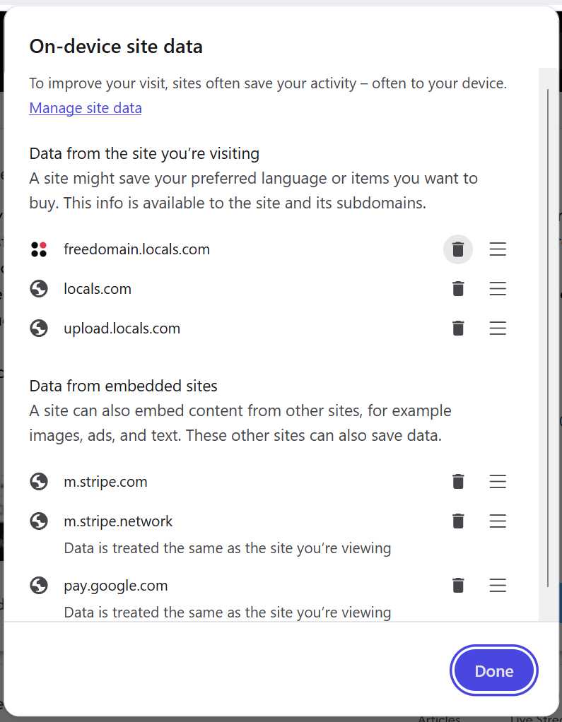Click trash icon for pay.google.com

[x=458, y=586]
